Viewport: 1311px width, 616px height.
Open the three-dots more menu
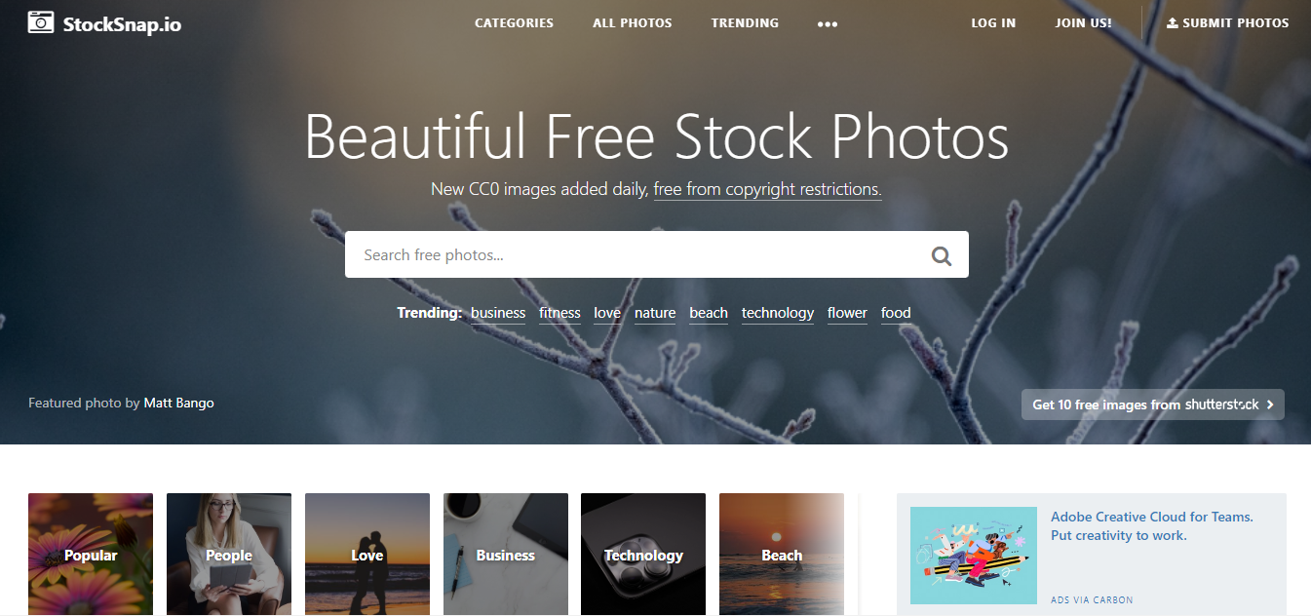(x=828, y=24)
